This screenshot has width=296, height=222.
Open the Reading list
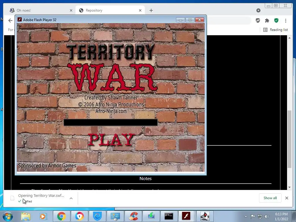pos(275,30)
